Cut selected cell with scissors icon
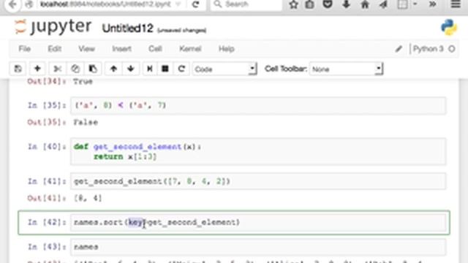 click(x=57, y=69)
